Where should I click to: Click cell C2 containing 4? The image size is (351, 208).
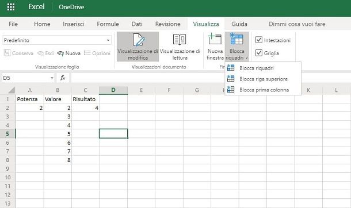tap(85, 108)
